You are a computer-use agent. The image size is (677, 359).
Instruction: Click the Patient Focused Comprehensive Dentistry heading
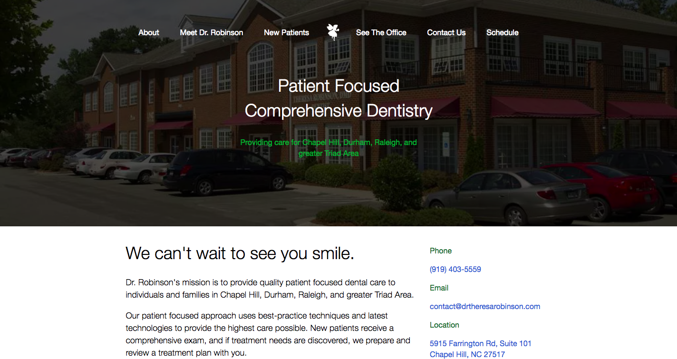click(x=338, y=98)
